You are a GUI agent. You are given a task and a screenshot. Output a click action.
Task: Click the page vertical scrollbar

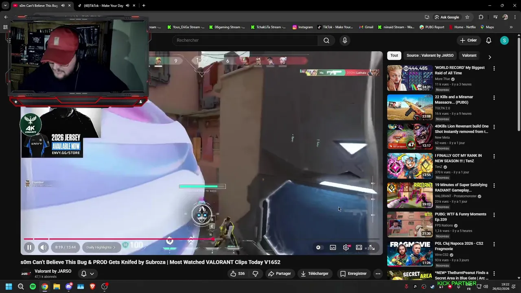(x=519, y=83)
